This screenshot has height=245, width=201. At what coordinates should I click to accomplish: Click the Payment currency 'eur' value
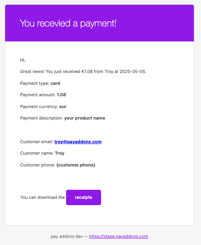tap(63, 107)
